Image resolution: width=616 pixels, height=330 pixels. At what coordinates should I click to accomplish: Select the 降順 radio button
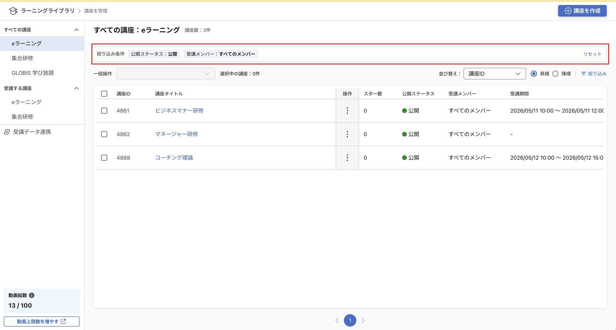555,74
